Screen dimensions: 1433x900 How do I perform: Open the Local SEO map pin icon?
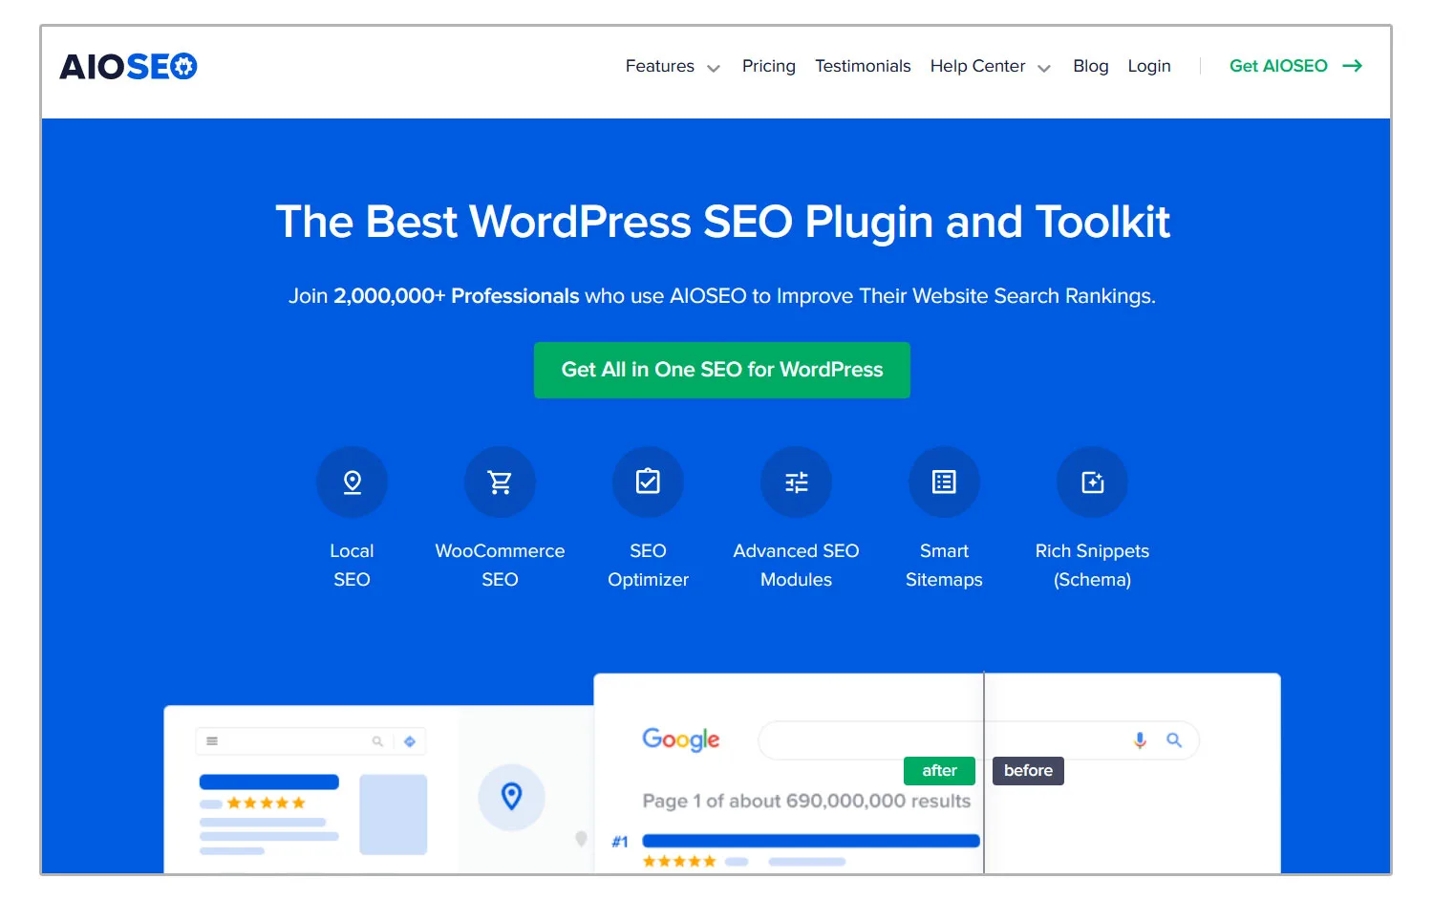click(x=352, y=482)
